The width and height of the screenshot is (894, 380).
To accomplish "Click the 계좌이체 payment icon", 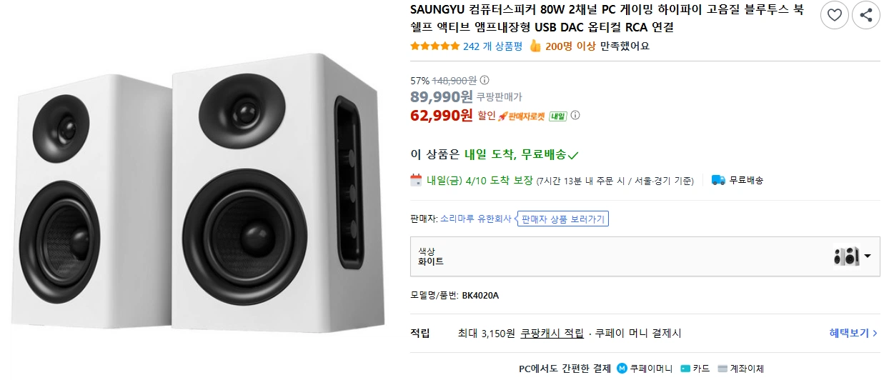I will [722, 369].
